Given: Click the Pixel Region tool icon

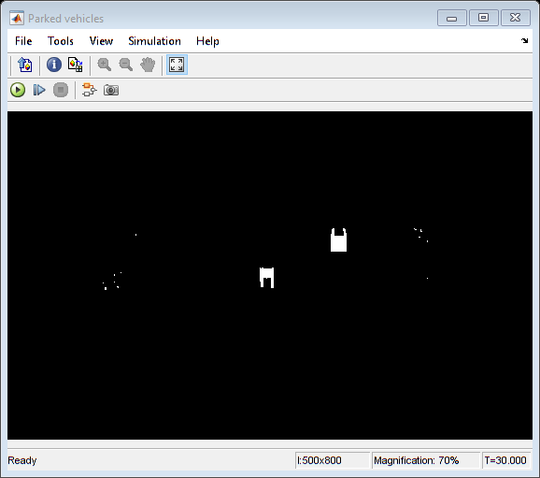Looking at the screenshot, I should tap(75, 65).
